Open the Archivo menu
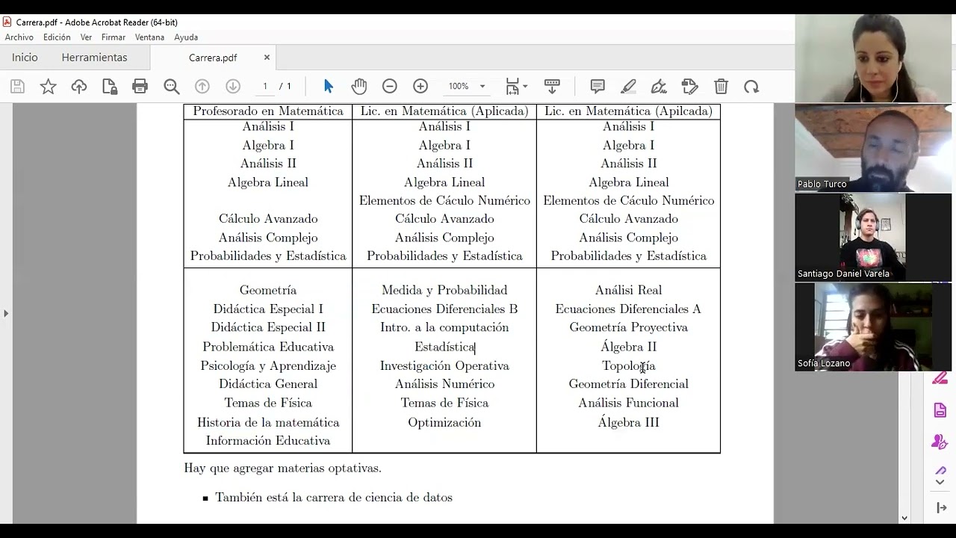Image resolution: width=956 pixels, height=538 pixels. [19, 37]
